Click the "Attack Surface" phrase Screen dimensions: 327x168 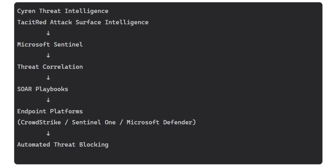coord(75,22)
